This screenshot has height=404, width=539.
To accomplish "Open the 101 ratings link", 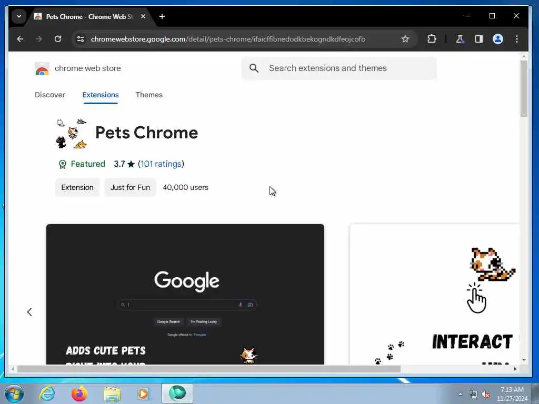I will tap(161, 164).
